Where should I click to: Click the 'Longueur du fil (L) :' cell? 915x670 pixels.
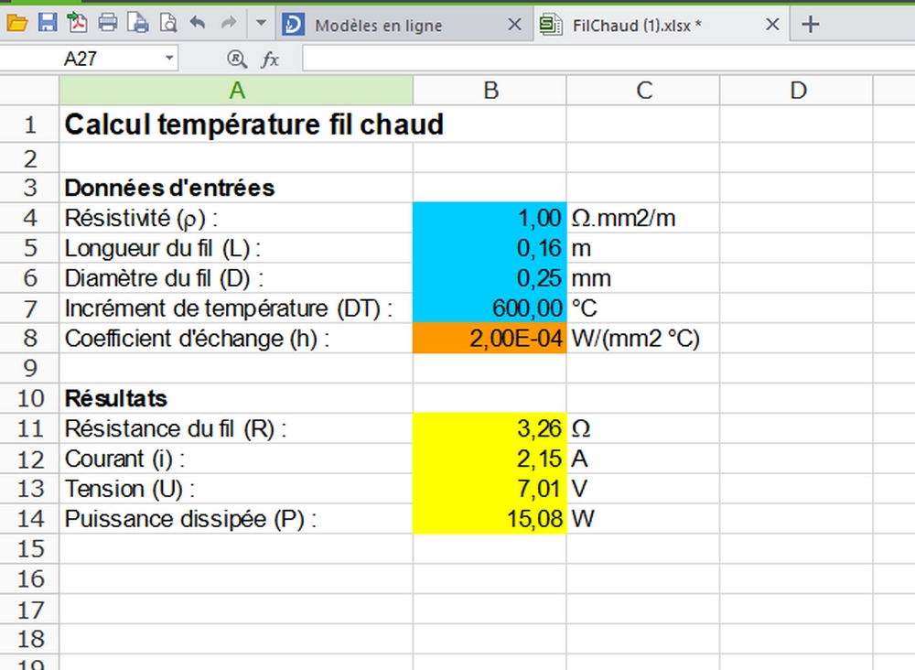[236, 248]
